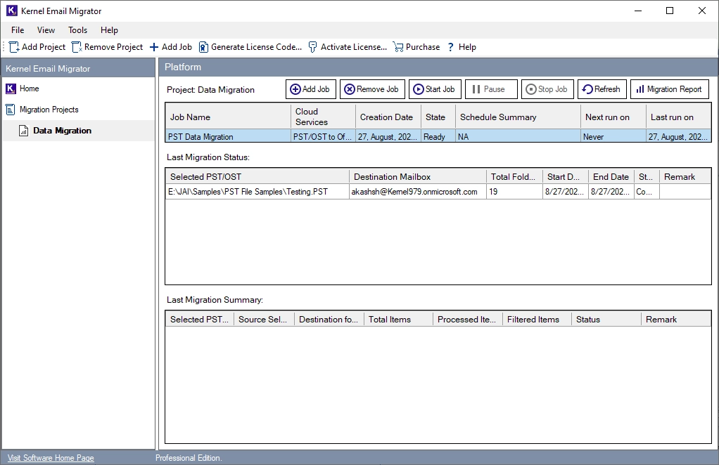Click the Last run on column header
Viewport: 719px width, 465px height.
coord(678,117)
